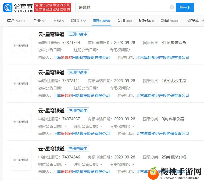Viewport: 204px width, 181px height.
Task: Go to the 新闻 5000+ tab
Action: tap(170, 21)
